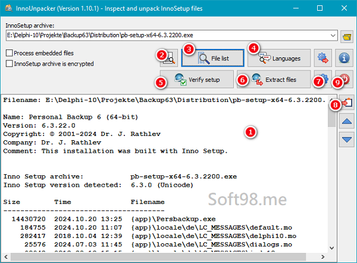
Task: Click the blue down arrow button
Action: click(347, 140)
